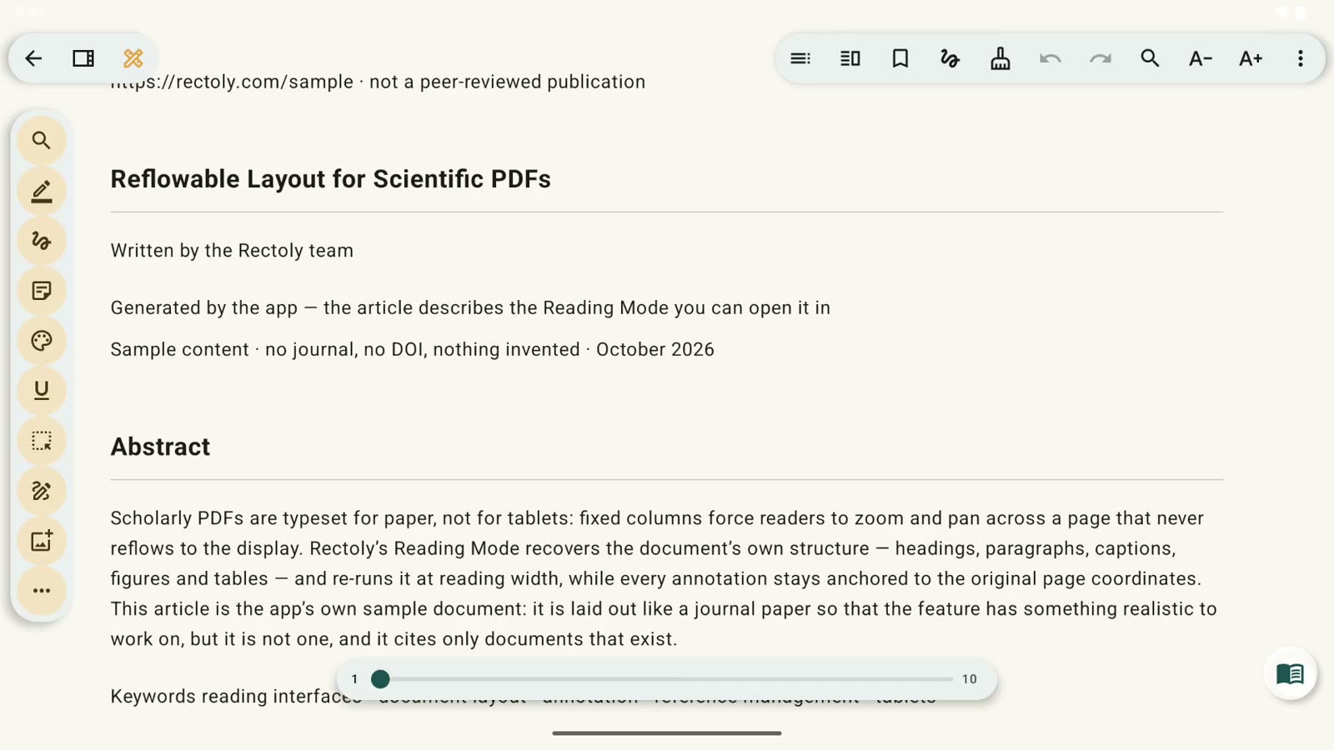The width and height of the screenshot is (1334, 750).
Task: Insert an image annotation
Action: pos(42,541)
